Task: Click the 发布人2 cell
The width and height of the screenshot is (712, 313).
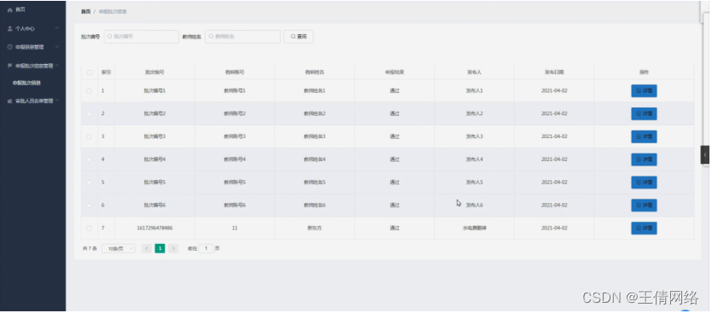Action: 474,113
